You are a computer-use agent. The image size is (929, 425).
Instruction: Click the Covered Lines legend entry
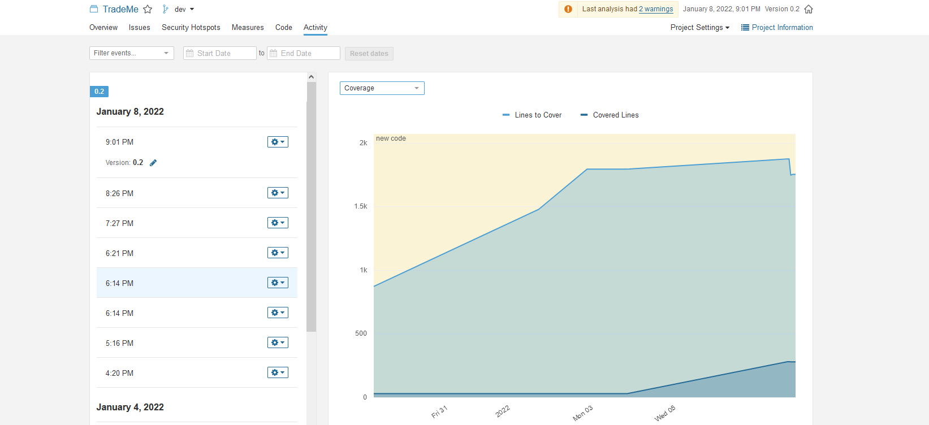(x=610, y=115)
